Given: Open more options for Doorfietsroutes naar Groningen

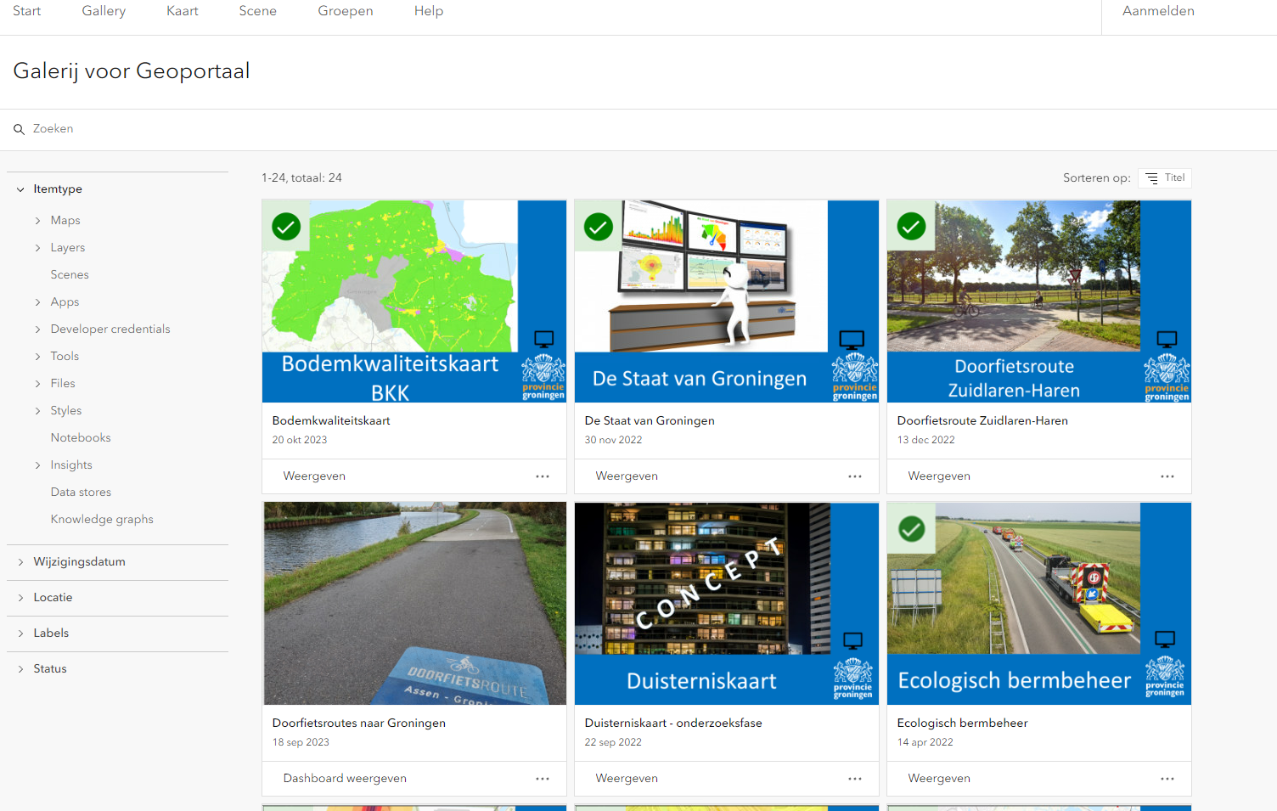Looking at the screenshot, I should [543, 779].
